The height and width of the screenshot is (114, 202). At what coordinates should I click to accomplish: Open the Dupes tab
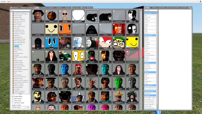(x=83, y=8)
